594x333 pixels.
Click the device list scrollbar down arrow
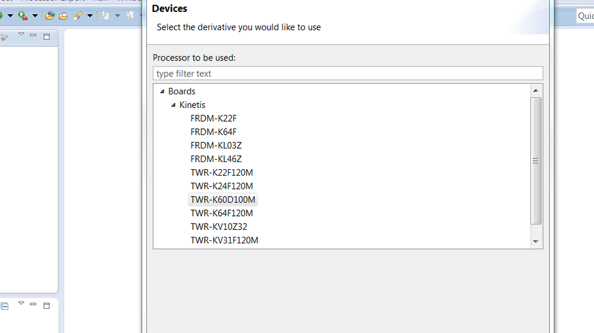click(536, 242)
